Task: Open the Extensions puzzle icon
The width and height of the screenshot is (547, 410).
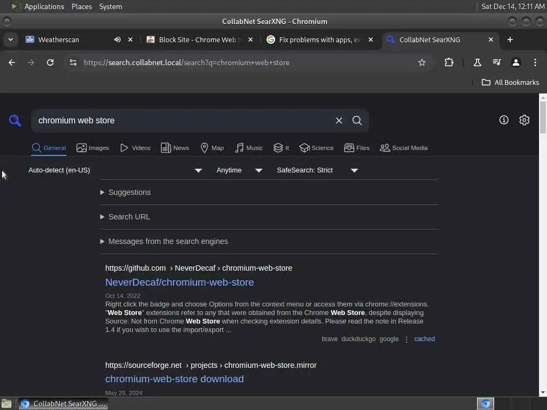Action: point(449,63)
